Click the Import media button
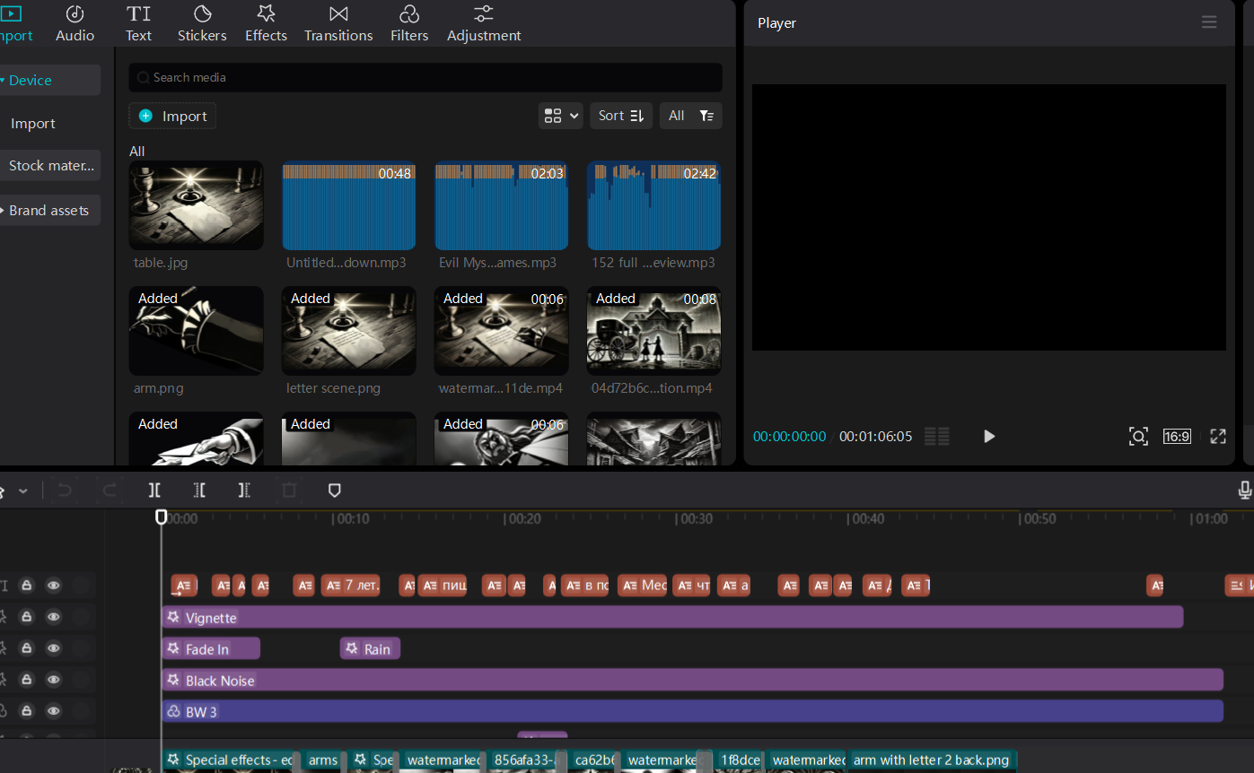This screenshot has width=1254, height=773. coord(172,116)
